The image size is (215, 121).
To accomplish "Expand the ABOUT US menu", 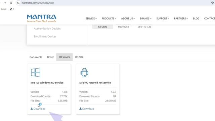I will 128,18.
